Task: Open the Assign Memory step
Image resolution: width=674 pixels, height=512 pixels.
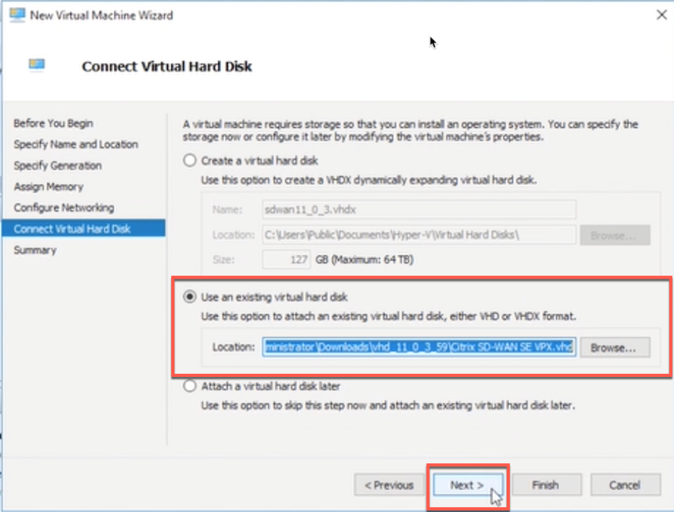Action: point(49,186)
